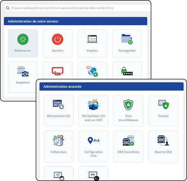
Task: Click the magnifier search icon
Action: click(x=7, y=8)
